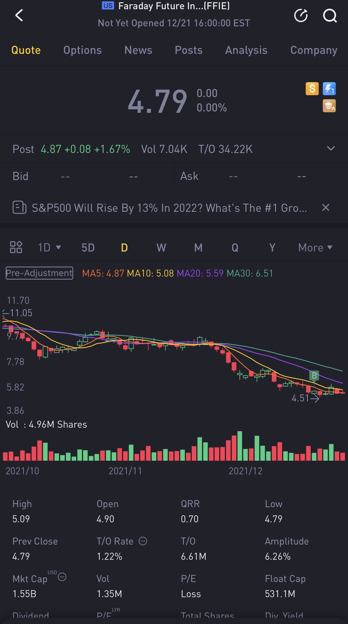Screen dimensions: 348x624
Task: Tap the orange stacked layers badge
Action: pyautogui.click(x=329, y=106)
